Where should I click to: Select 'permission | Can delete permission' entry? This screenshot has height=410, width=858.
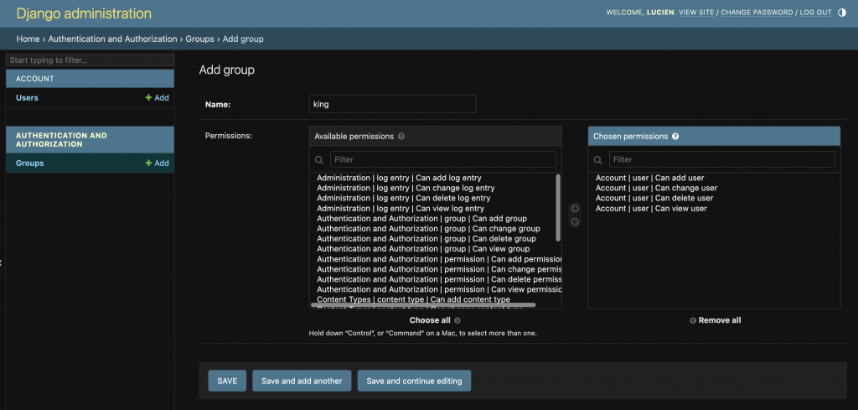coord(439,279)
